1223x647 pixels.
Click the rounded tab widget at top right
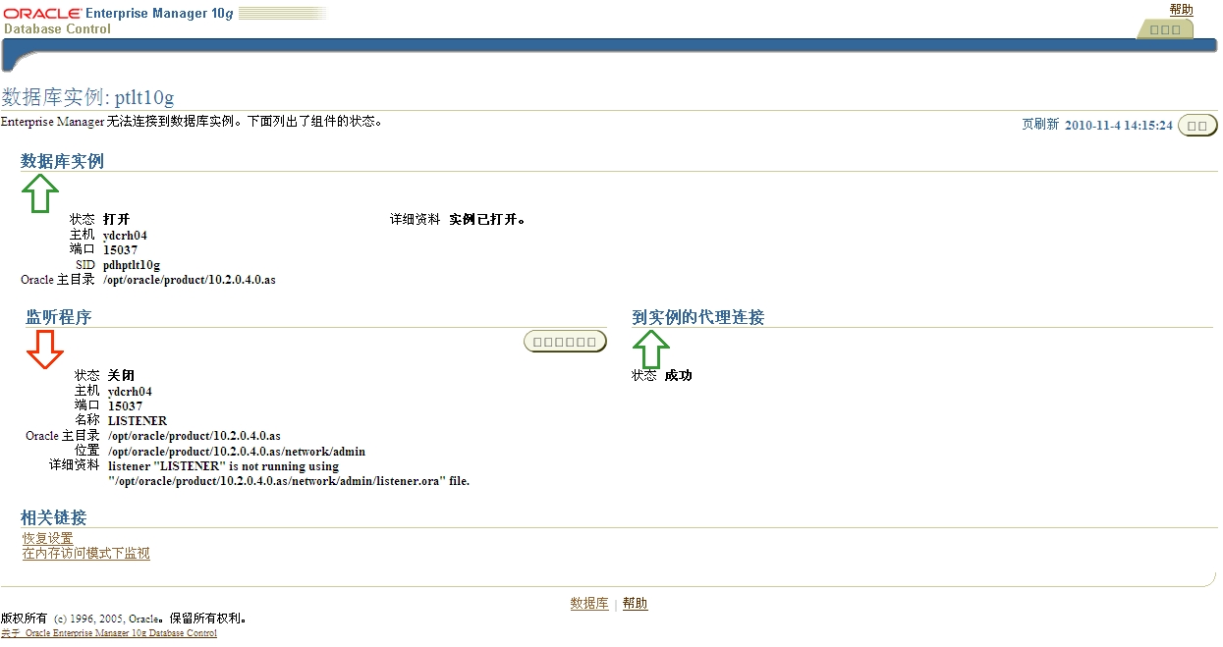pyautogui.click(x=1165, y=28)
